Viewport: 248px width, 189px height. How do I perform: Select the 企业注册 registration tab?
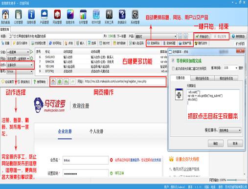(65, 131)
